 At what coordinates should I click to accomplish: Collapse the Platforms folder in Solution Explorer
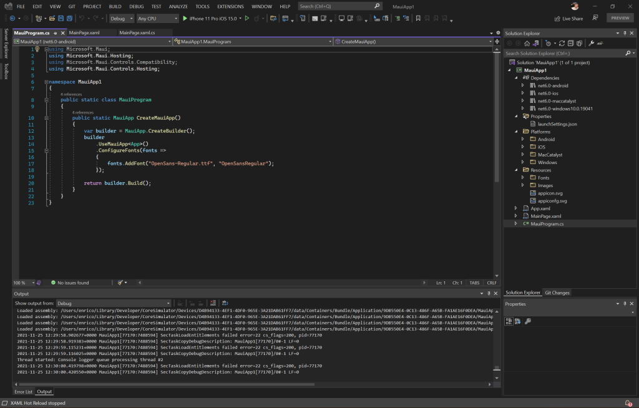pyautogui.click(x=517, y=131)
